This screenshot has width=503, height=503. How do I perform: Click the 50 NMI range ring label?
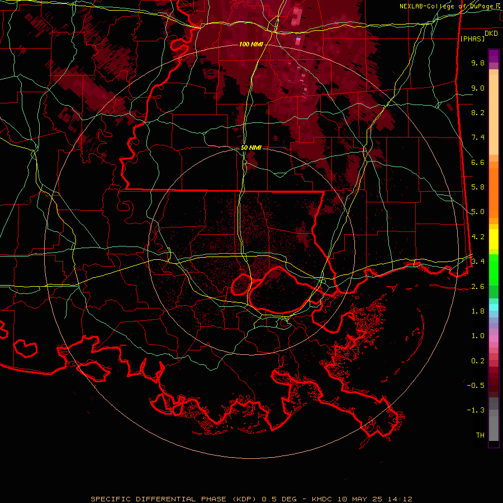click(x=251, y=148)
